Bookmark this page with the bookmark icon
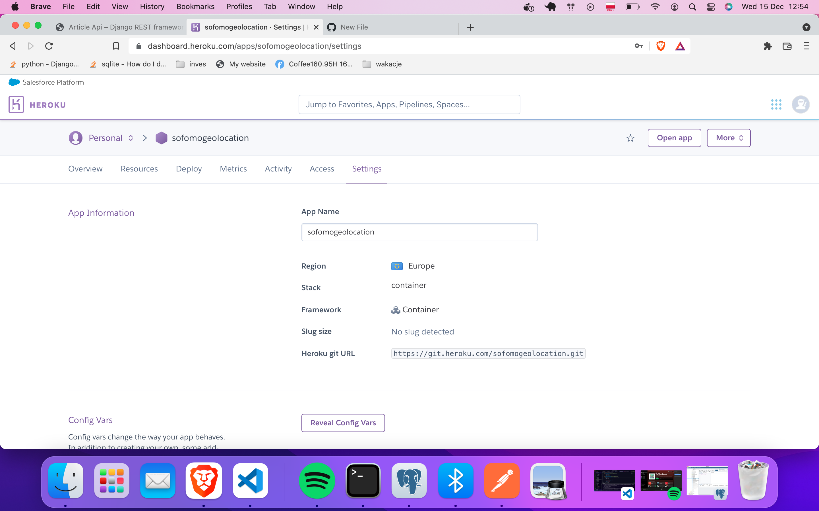Image resolution: width=819 pixels, height=511 pixels. point(116,46)
